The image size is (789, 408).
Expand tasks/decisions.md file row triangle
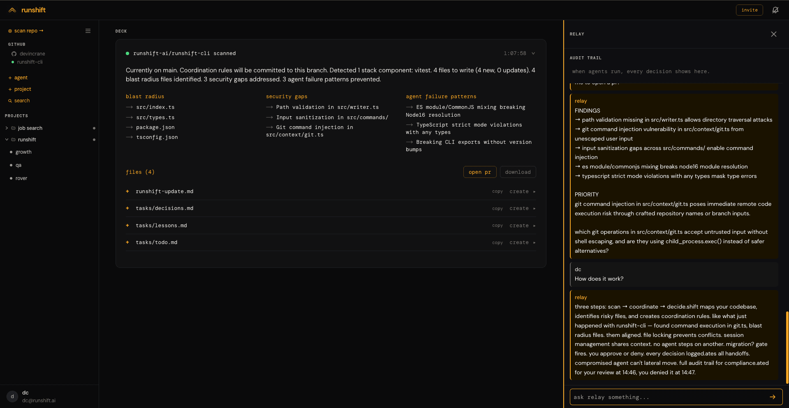[534, 209]
